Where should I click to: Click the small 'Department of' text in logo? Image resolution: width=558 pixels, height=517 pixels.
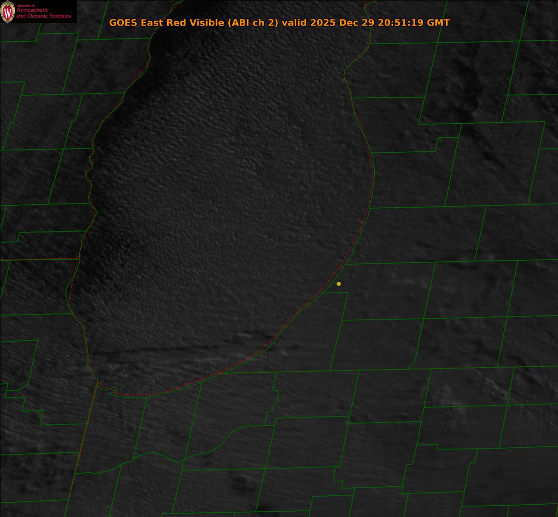coord(26,6)
